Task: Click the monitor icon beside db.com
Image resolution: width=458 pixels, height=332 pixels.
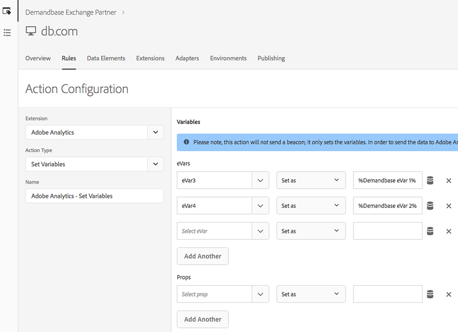Action: 31,31
